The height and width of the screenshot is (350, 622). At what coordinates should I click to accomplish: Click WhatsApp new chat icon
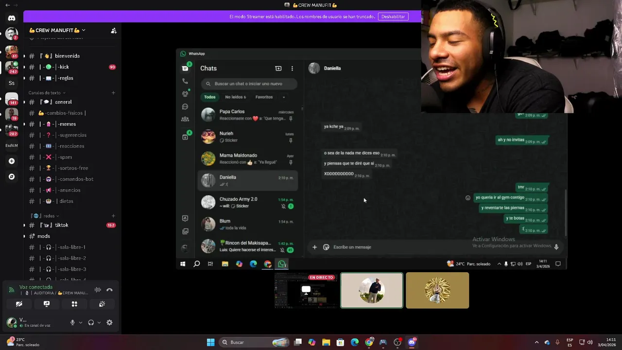[x=278, y=69]
